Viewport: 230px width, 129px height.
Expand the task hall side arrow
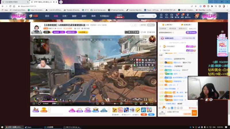pos(49,110)
